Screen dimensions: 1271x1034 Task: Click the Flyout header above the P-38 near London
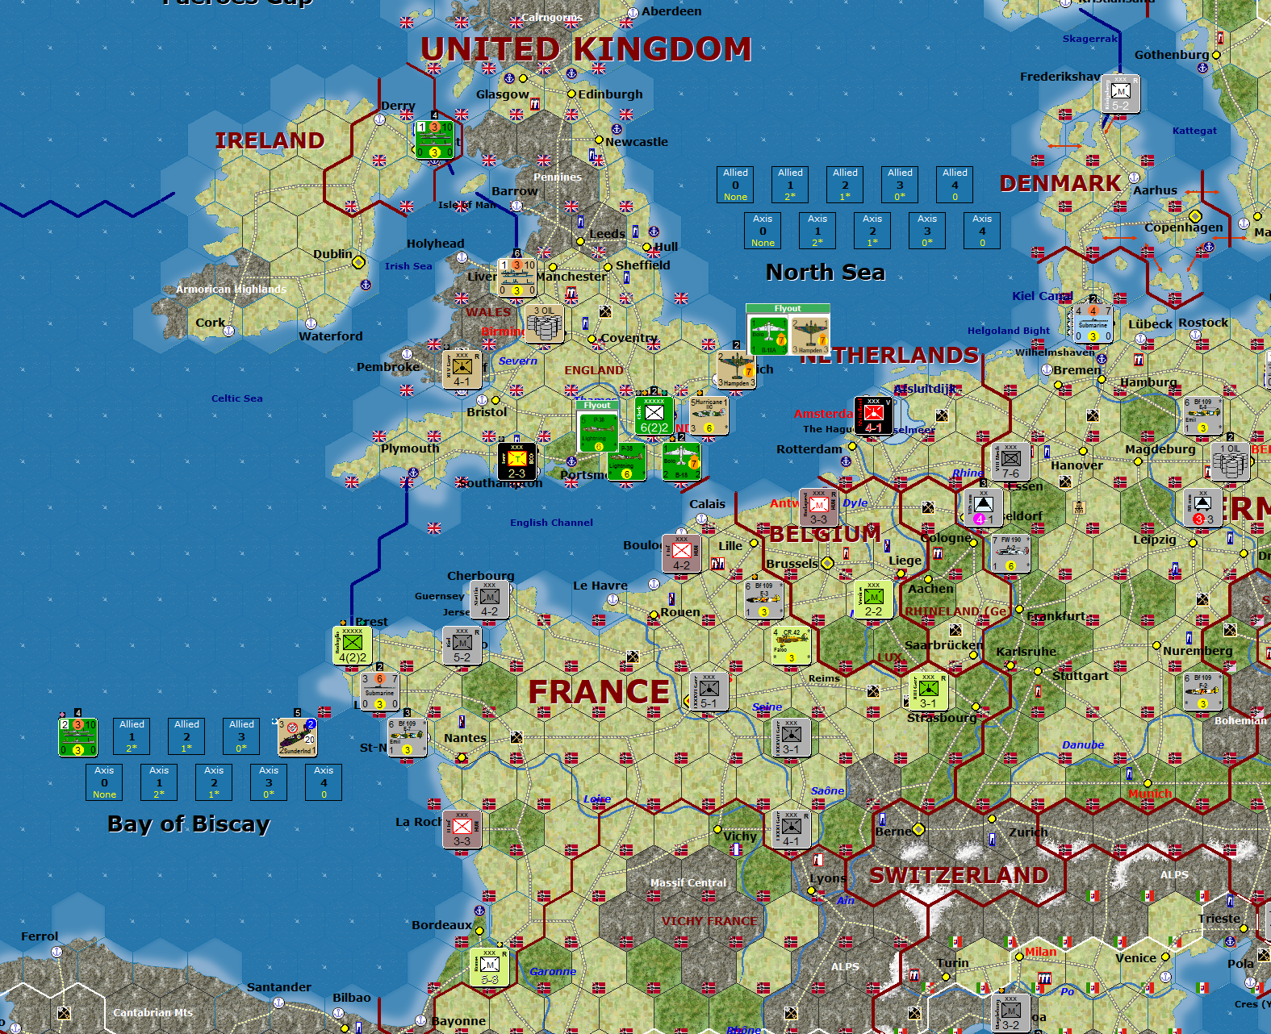[x=598, y=406]
